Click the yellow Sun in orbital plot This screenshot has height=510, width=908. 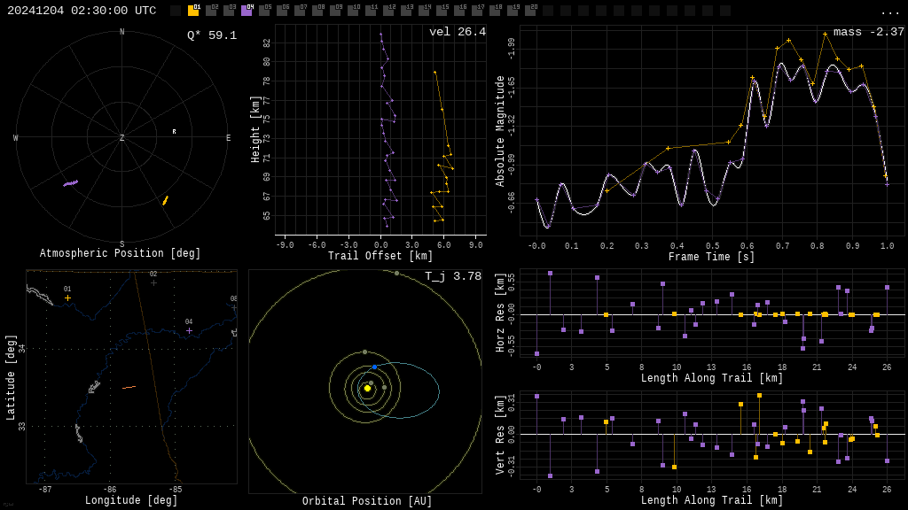(367, 388)
